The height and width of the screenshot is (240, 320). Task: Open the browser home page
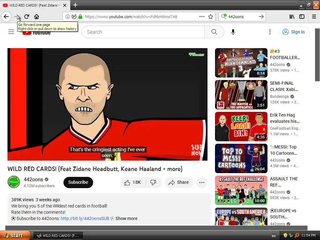click(37, 17)
